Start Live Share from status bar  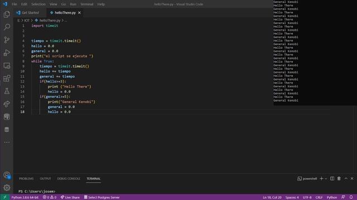pyautogui.click(x=70, y=197)
